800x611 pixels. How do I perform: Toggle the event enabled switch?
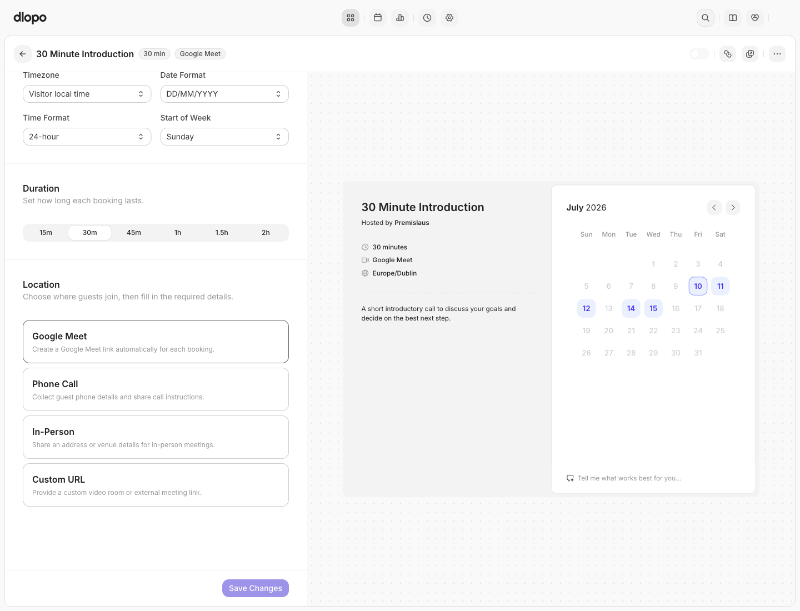pos(699,54)
